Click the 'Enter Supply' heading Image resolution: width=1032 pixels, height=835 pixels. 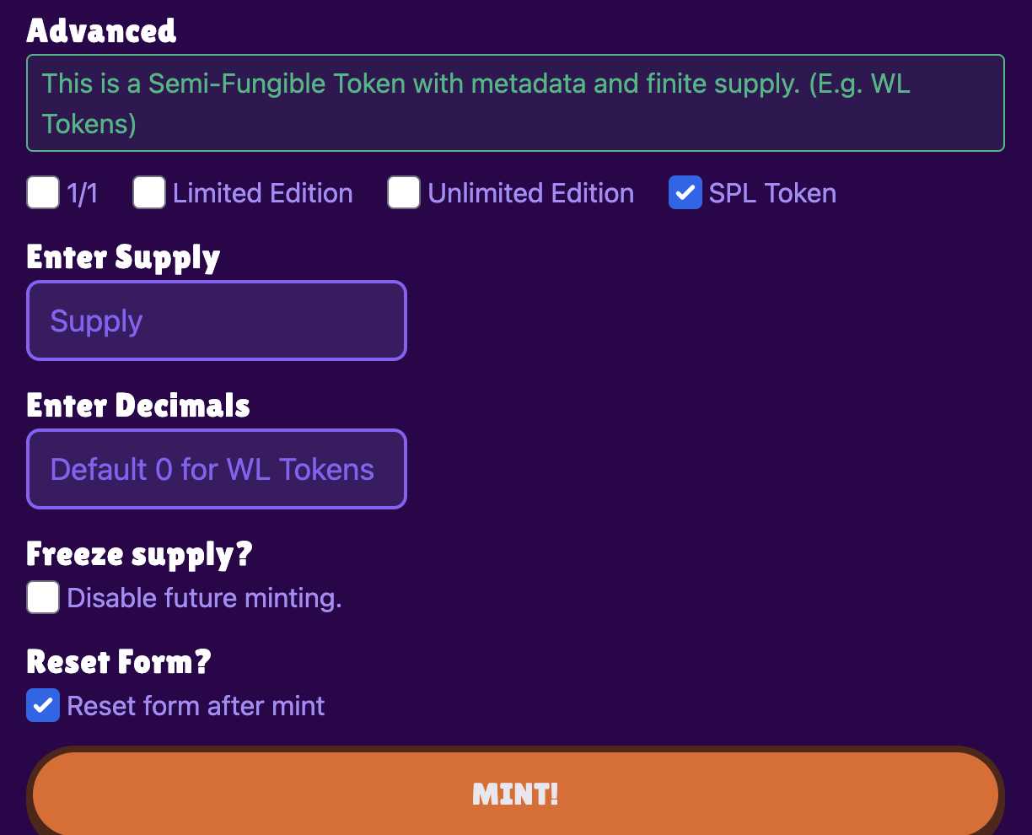pyautogui.click(x=123, y=257)
